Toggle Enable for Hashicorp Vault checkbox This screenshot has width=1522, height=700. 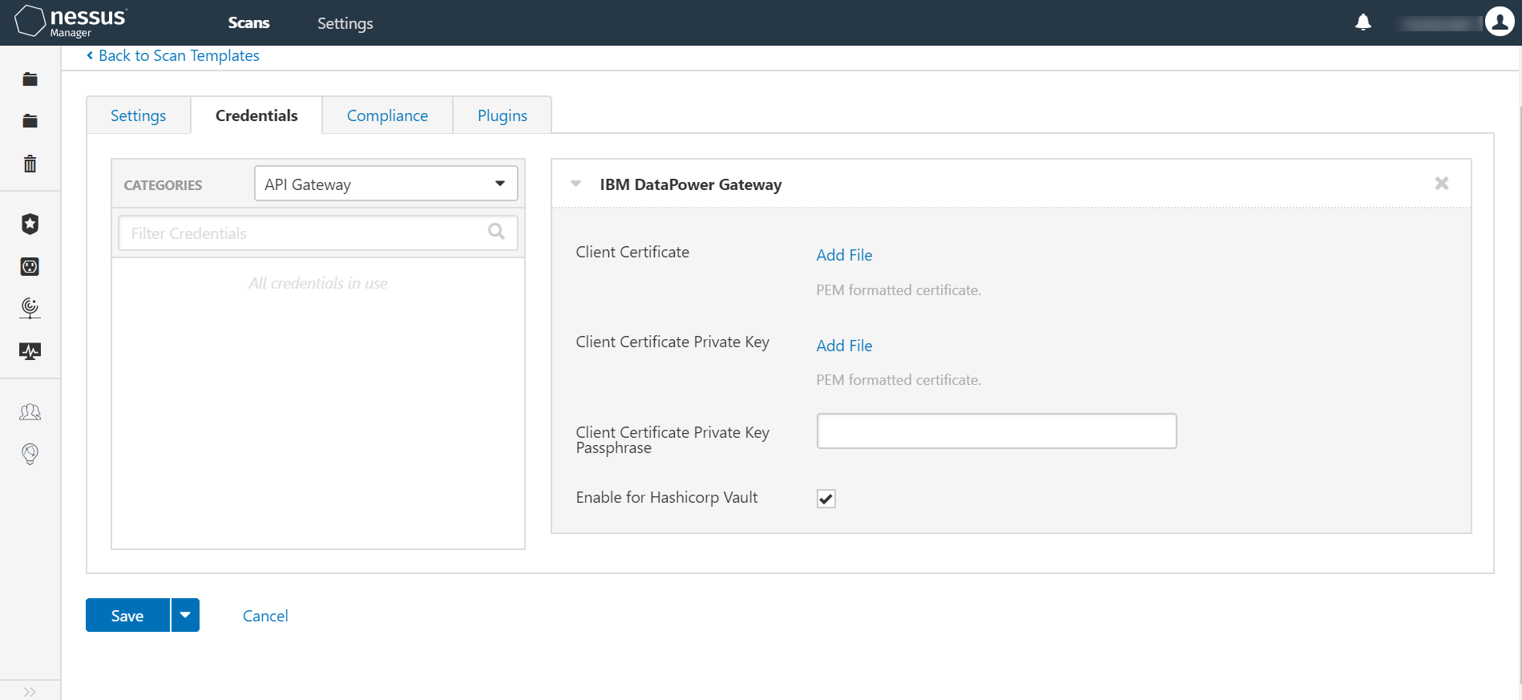point(826,499)
